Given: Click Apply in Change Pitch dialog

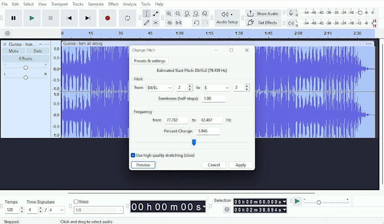Looking at the screenshot, I should [x=241, y=165].
